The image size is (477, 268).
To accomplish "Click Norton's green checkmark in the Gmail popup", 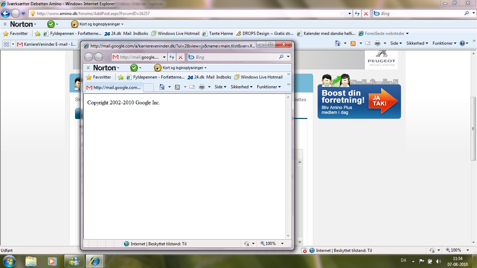I will tap(134, 68).
